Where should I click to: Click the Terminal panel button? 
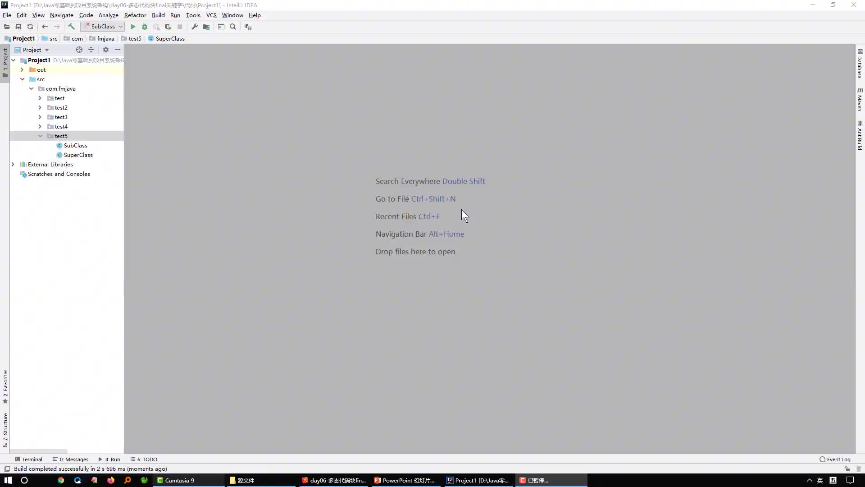pos(28,459)
